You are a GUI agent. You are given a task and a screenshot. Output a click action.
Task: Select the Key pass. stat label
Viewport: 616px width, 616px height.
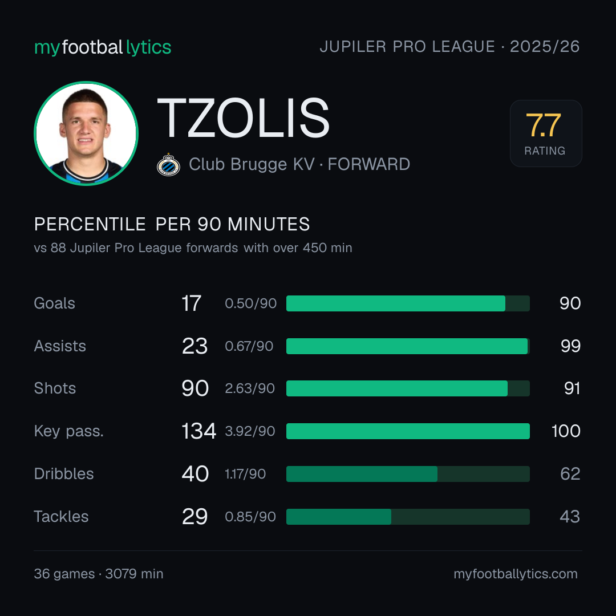tap(69, 431)
